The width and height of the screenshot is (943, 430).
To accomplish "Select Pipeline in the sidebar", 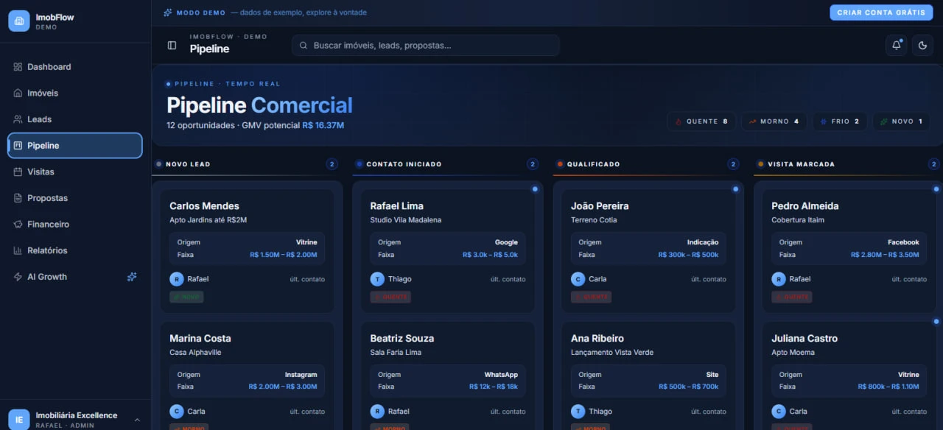I will (x=74, y=146).
